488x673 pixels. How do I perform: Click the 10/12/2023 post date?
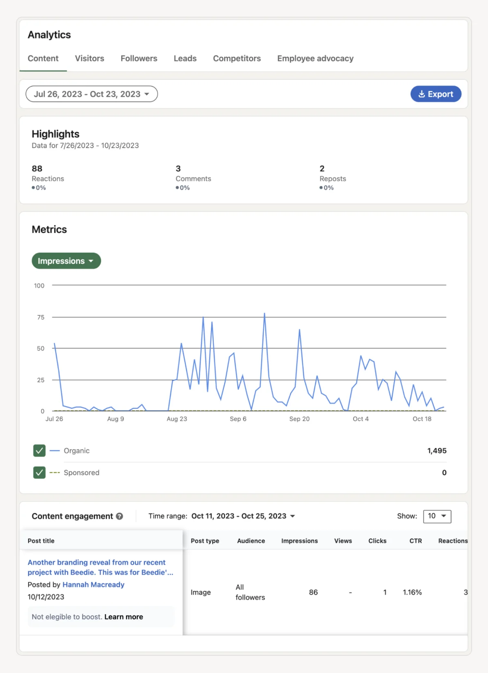[46, 597]
